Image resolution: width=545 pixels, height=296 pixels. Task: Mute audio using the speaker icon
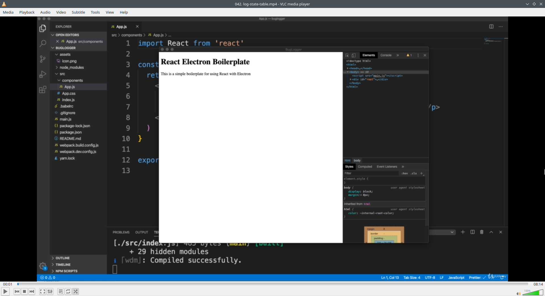pos(518,293)
